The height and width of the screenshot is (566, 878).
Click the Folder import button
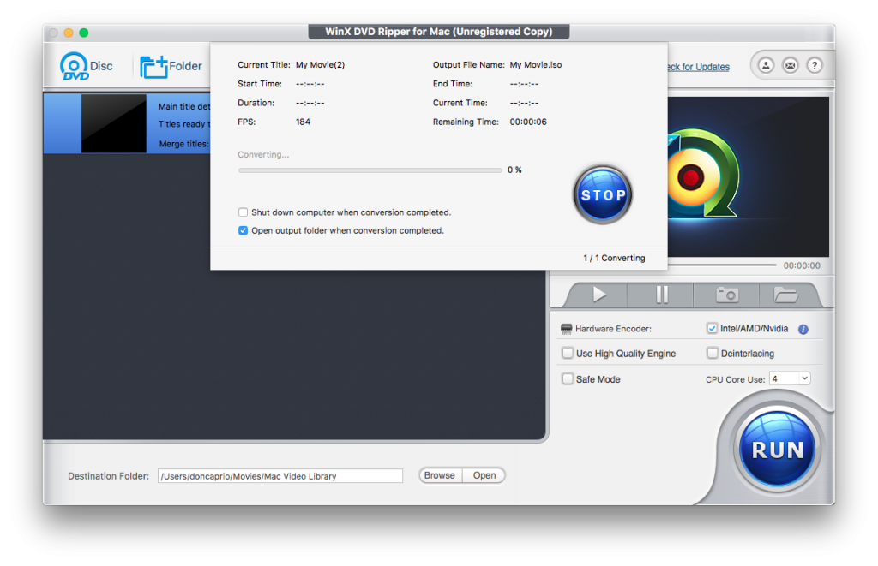(x=171, y=66)
